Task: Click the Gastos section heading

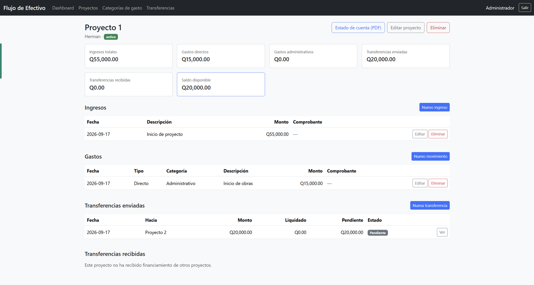Action: [93, 157]
